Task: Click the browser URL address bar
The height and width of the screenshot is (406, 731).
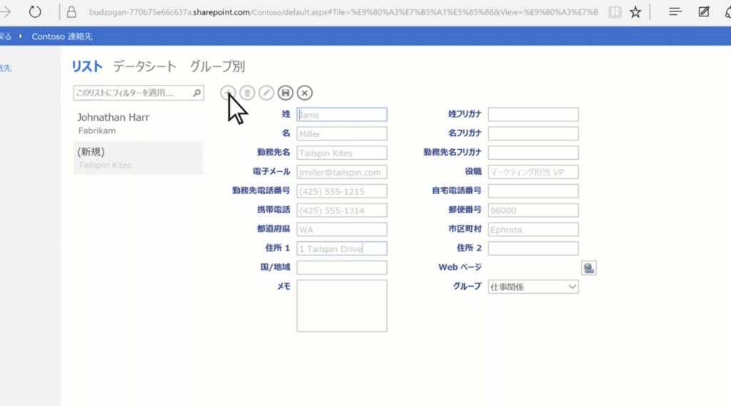Action: click(x=343, y=12)
